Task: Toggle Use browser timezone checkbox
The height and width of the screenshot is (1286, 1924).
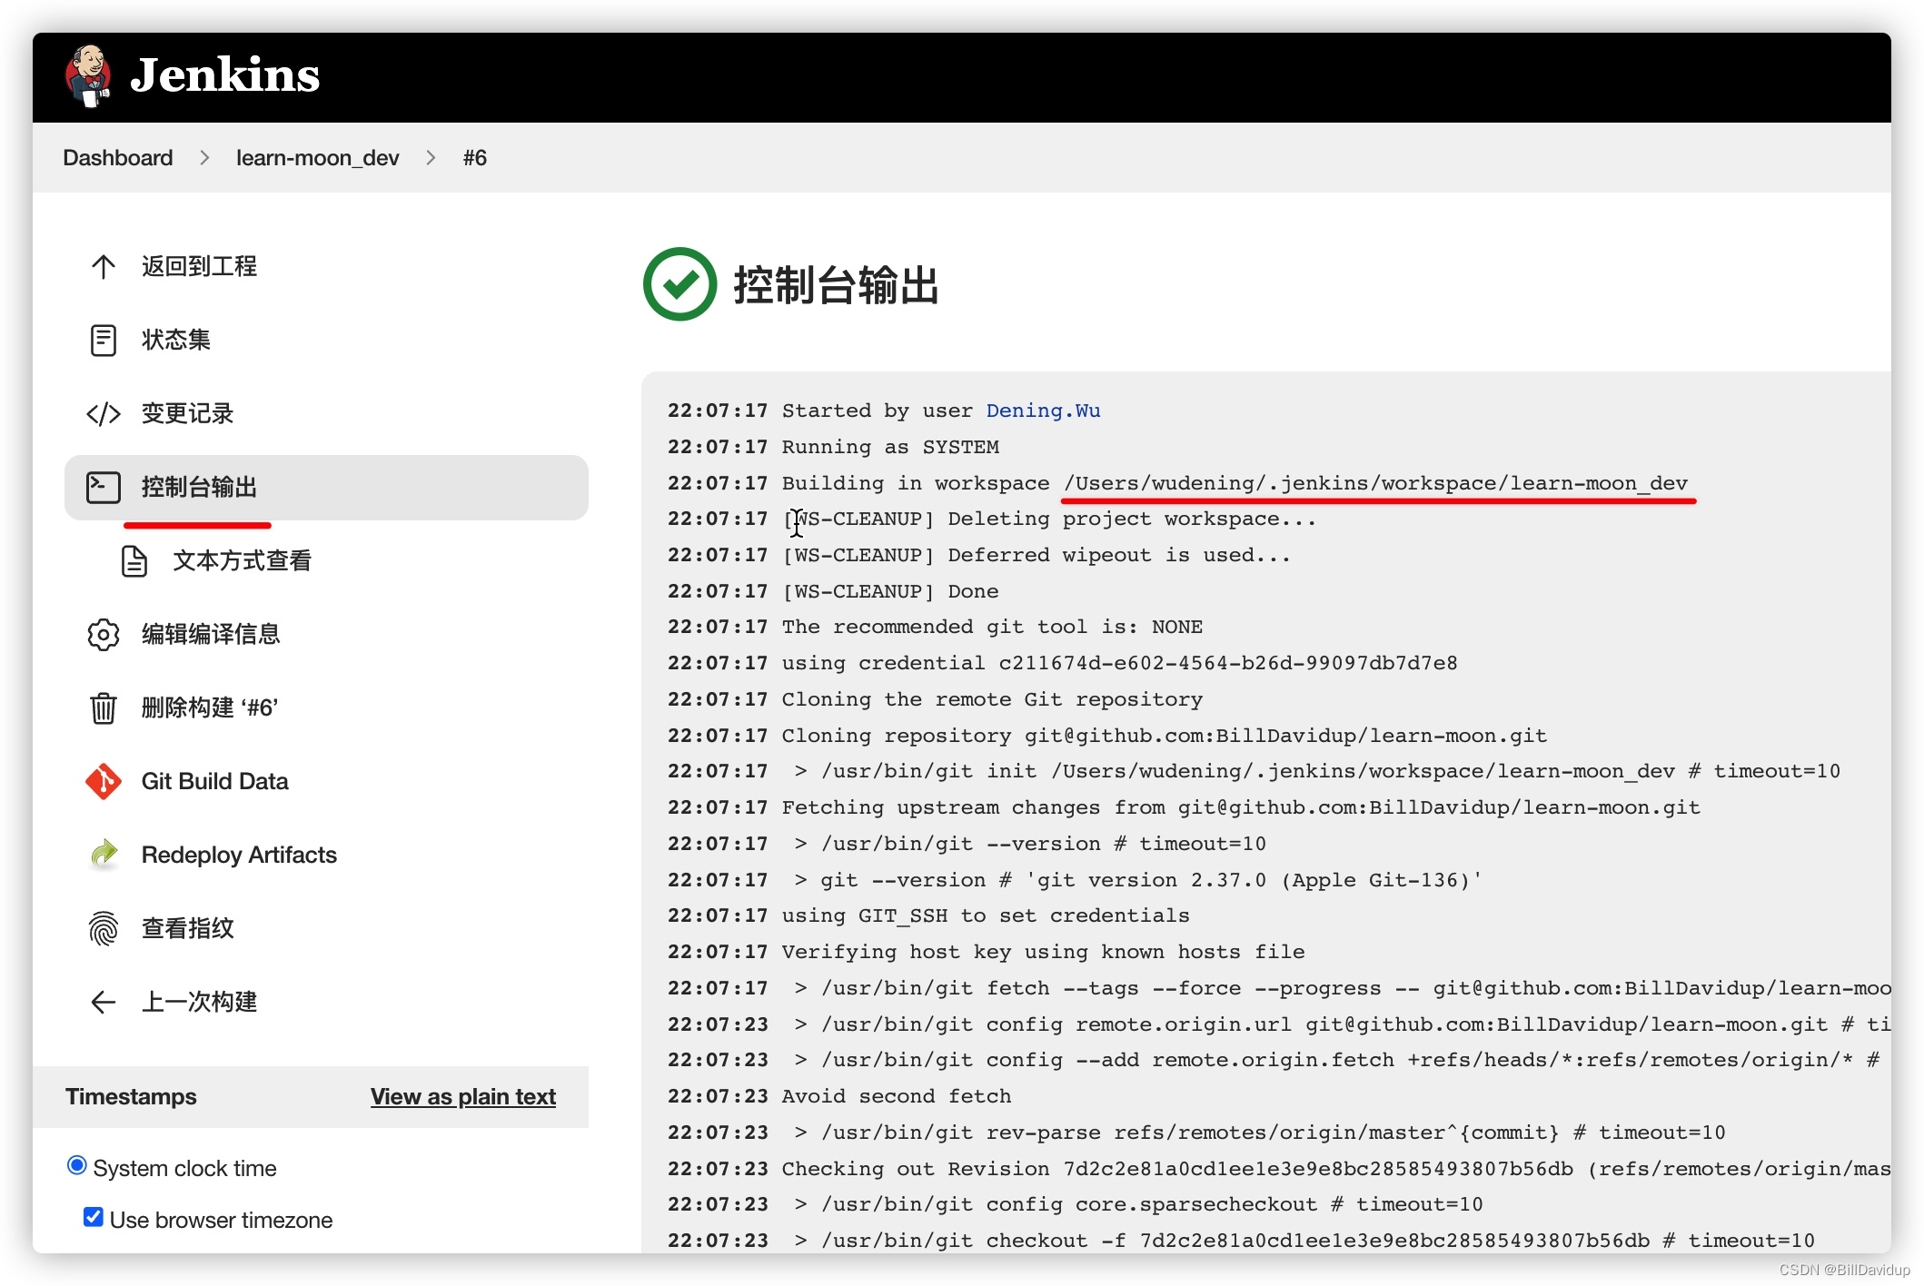Action: point(93,1217)
